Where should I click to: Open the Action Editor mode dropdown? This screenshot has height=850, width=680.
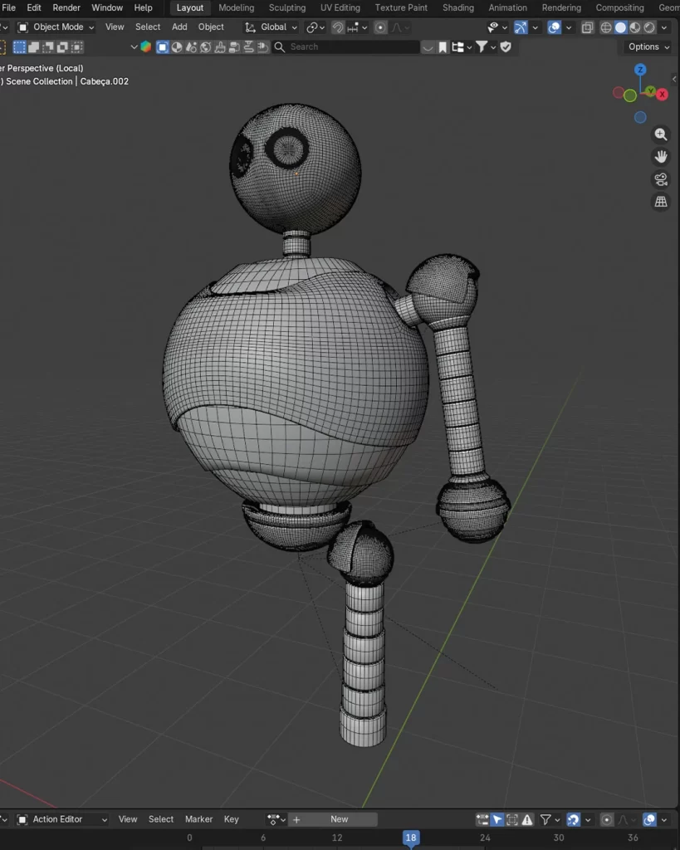[61, 819]
